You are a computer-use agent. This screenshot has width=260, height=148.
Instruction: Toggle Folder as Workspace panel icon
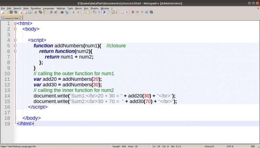point(122,12)
